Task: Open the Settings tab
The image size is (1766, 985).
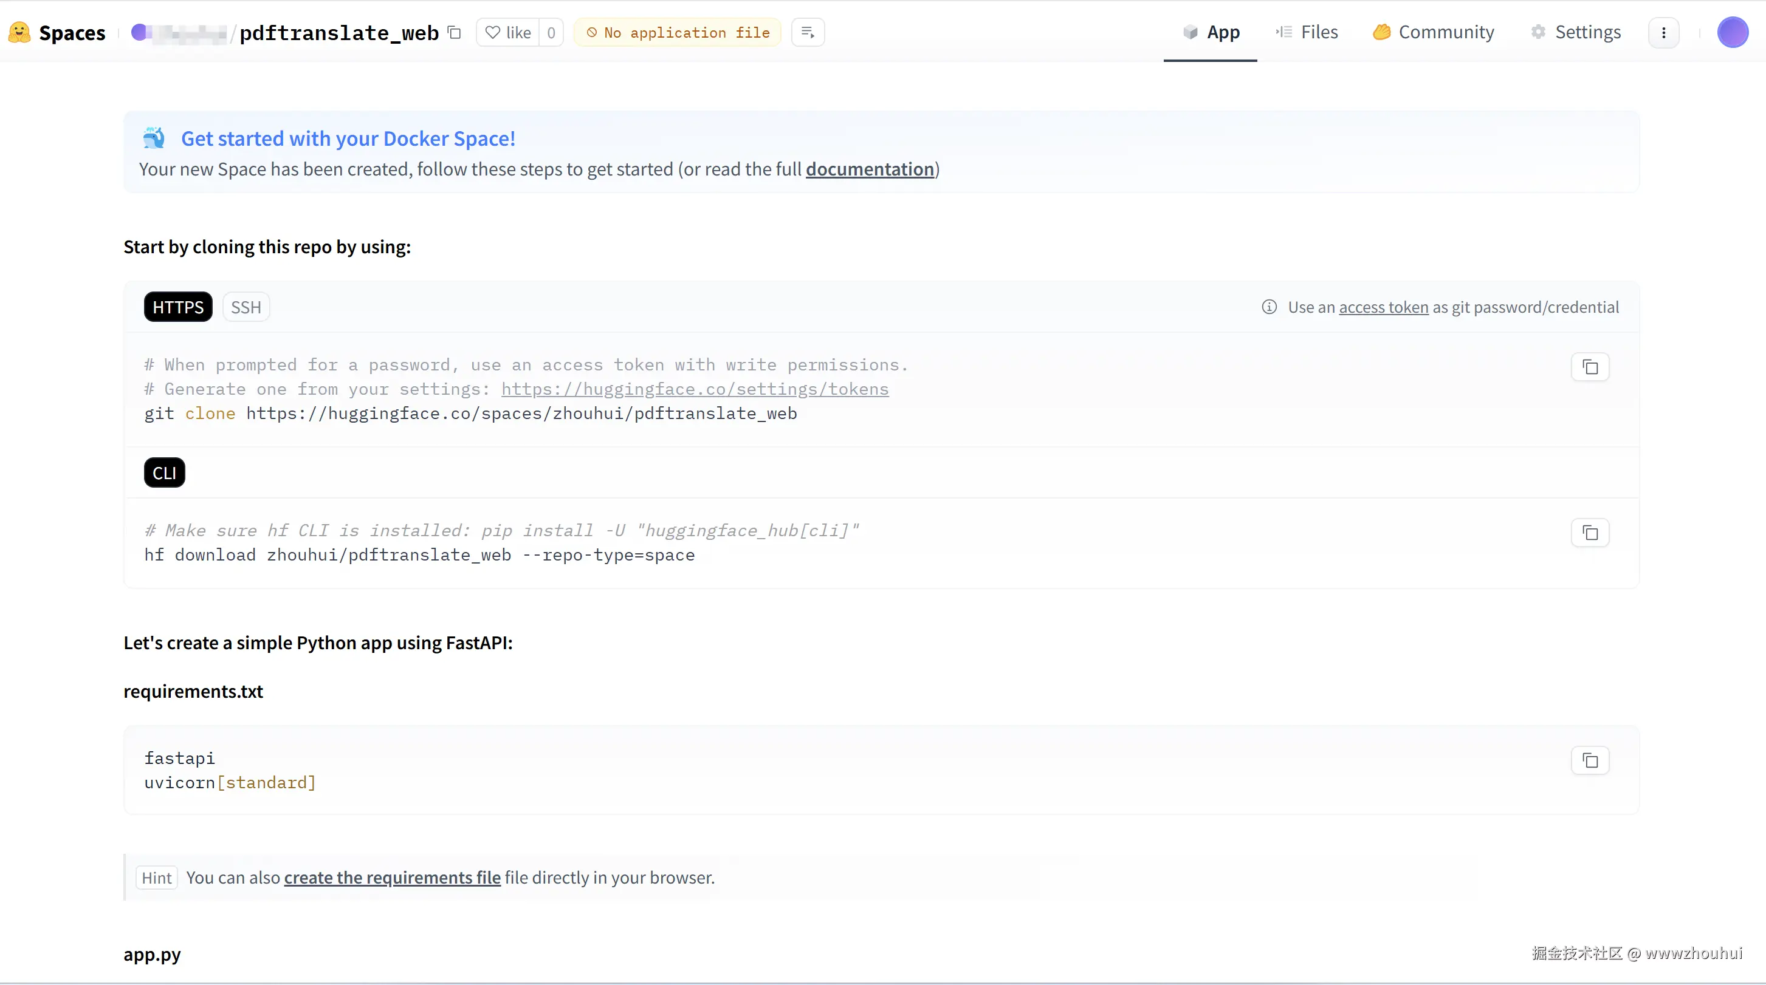Action: coord(1575,32)
